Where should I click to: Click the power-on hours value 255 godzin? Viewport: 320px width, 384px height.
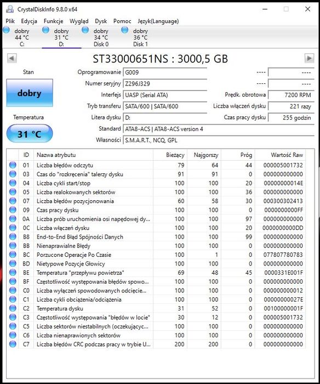[291, 117]
